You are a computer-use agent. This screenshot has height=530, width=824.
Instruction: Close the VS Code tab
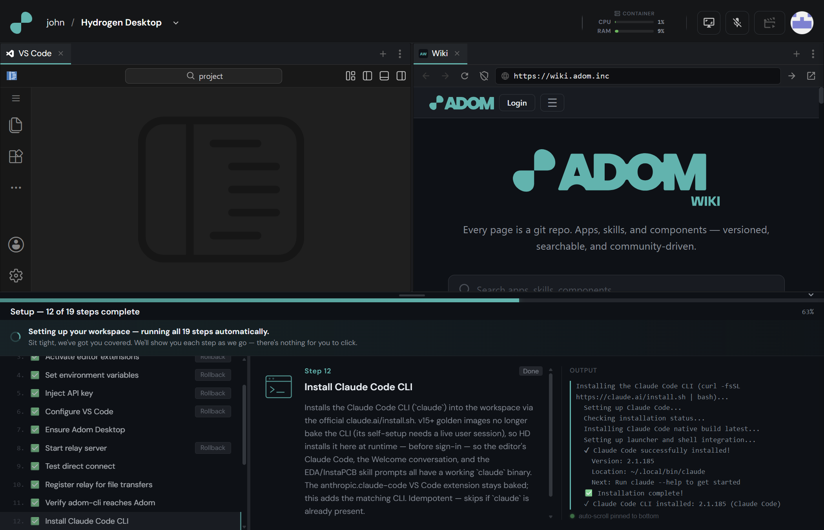(61, 53)
